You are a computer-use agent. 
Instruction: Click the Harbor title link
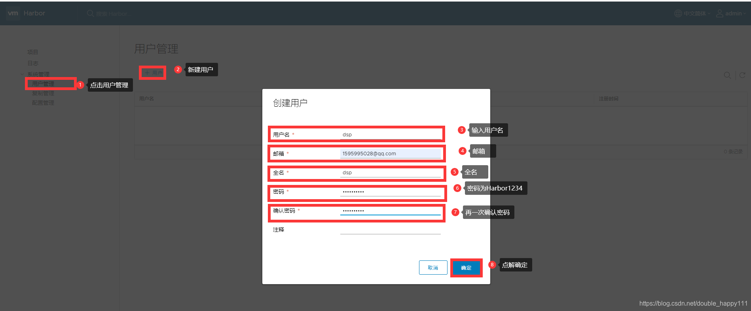click(x=34, y=13)
